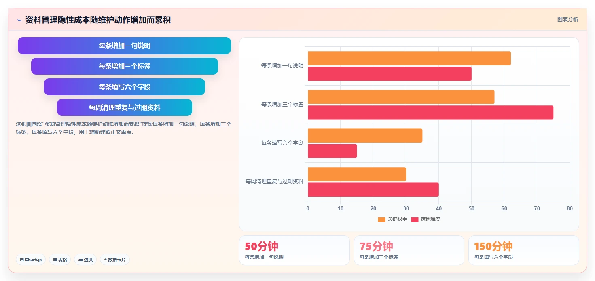Click the x-axis tick value 70

tap(537, 208)
